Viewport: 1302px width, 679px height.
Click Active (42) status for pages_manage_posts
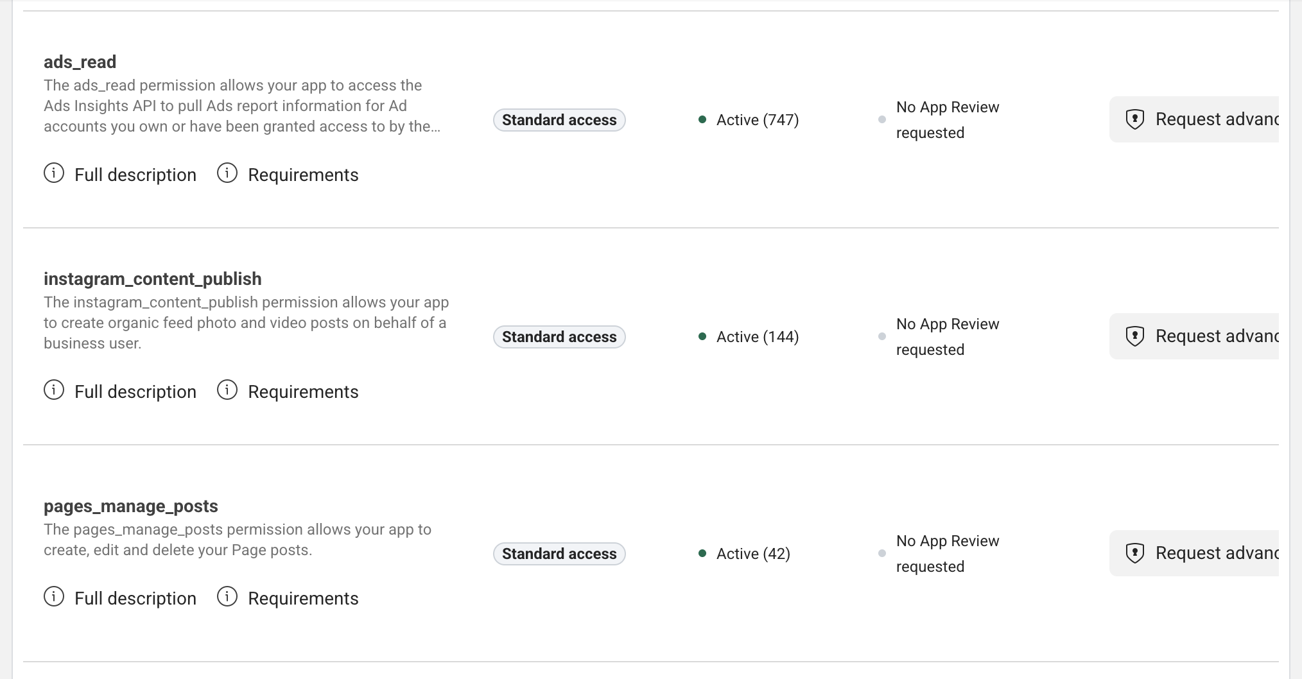tap(752, 554)
